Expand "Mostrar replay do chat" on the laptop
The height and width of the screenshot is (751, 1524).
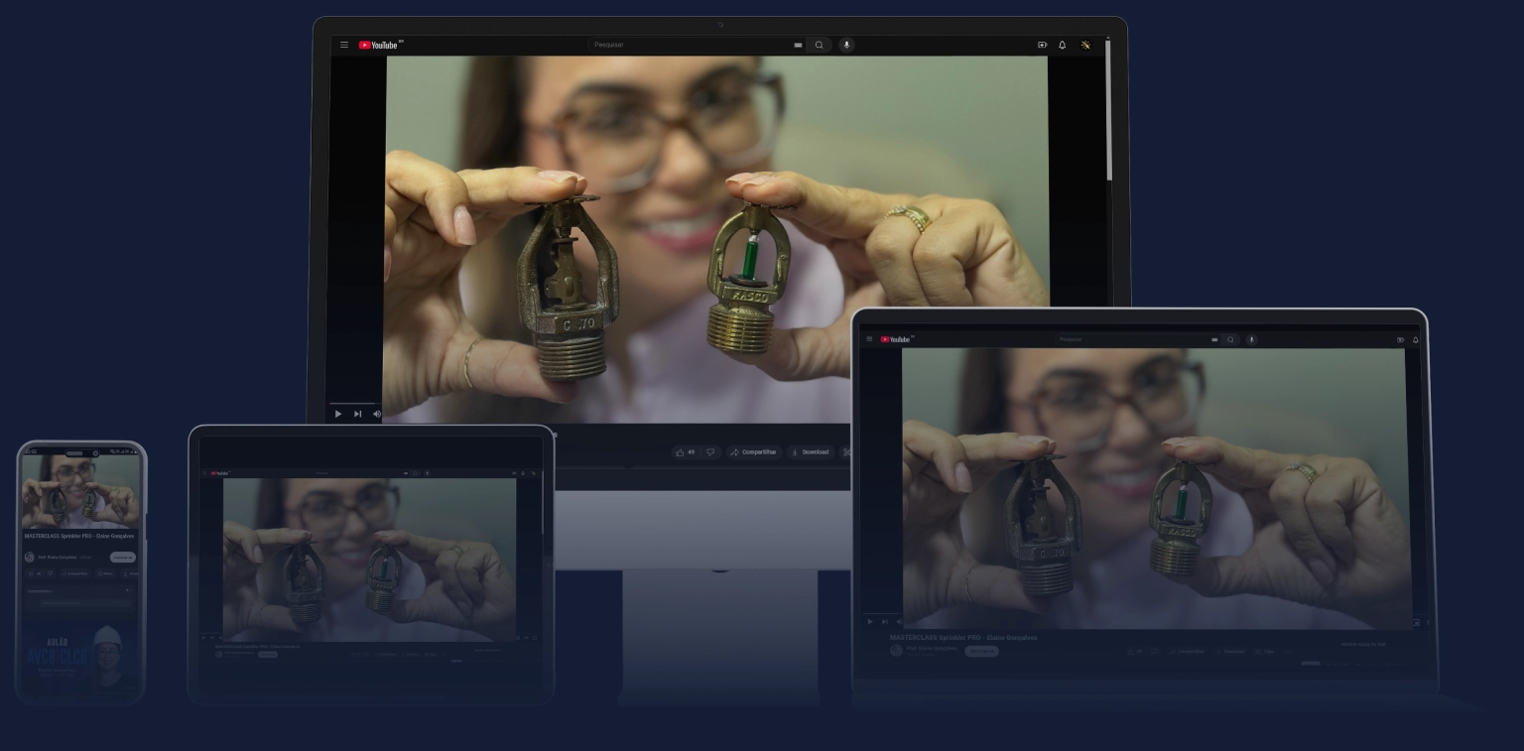(x=1363, y=644)
